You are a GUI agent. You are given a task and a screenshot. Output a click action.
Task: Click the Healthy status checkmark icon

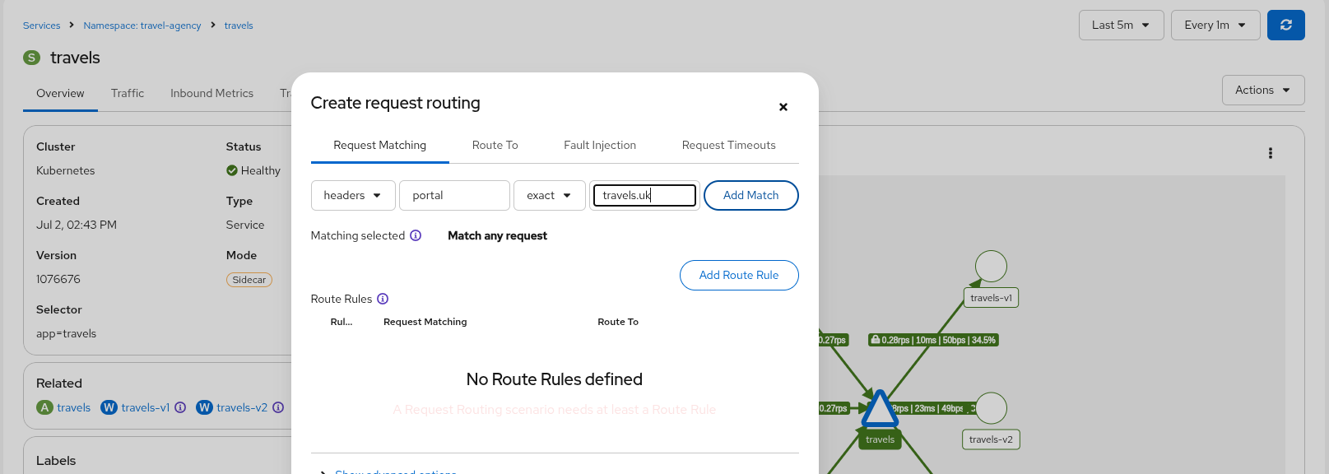pyautogui.click(x=232, y=170)
